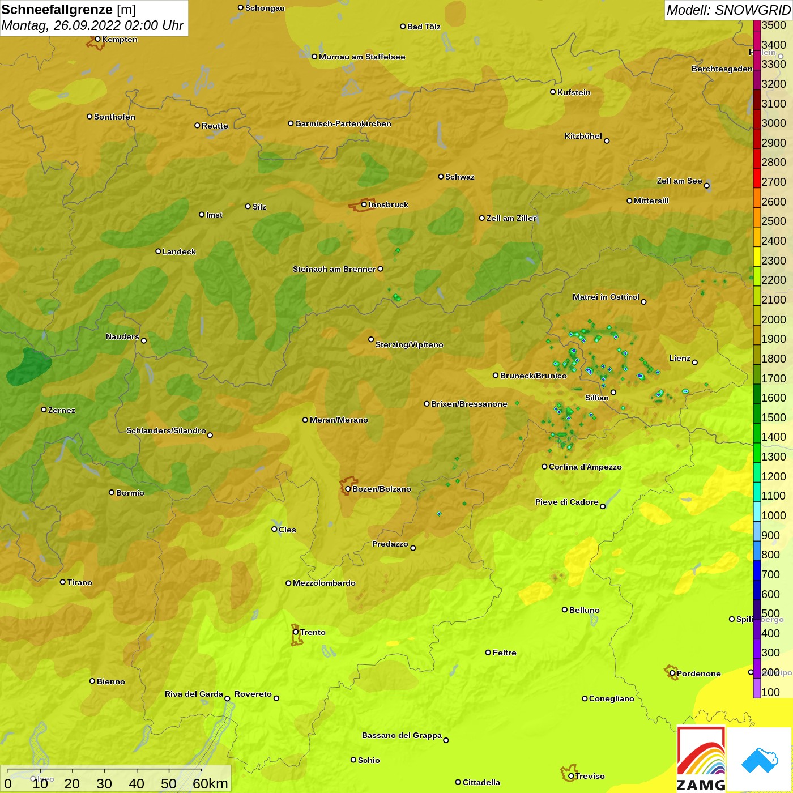This screenshot has width=793, height=793.
Task: Click the Tirano town marker
Action: click(63, 582)
